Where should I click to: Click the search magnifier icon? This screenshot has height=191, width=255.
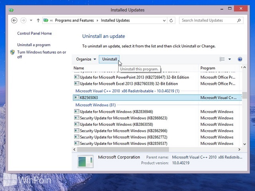pyautogui.click(x=239, y=20)
